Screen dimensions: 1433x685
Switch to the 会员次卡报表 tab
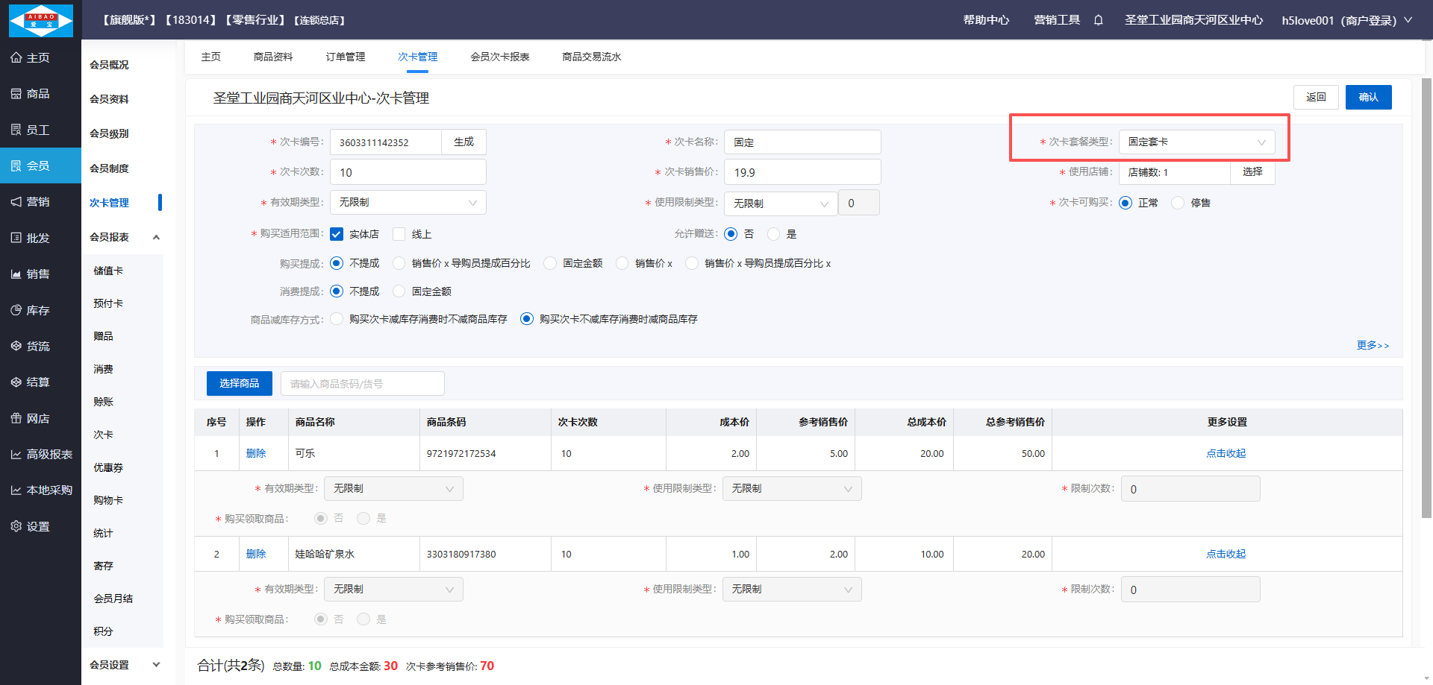[499, 57]
